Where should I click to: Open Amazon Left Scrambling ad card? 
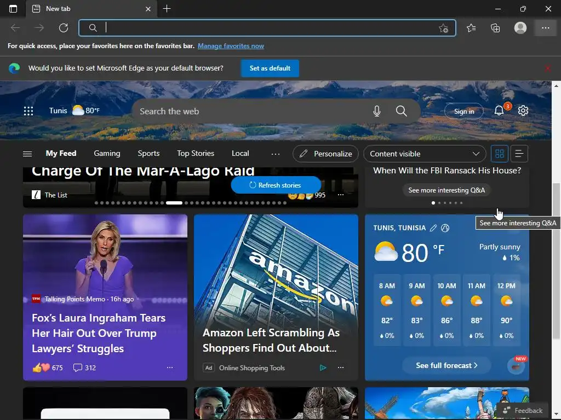[x=276, y=297]
